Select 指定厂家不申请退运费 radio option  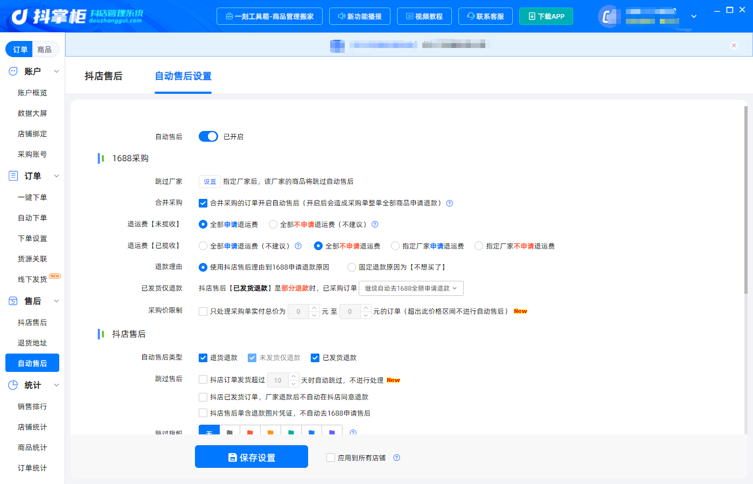pyautogui.click(x=479, y=246)
